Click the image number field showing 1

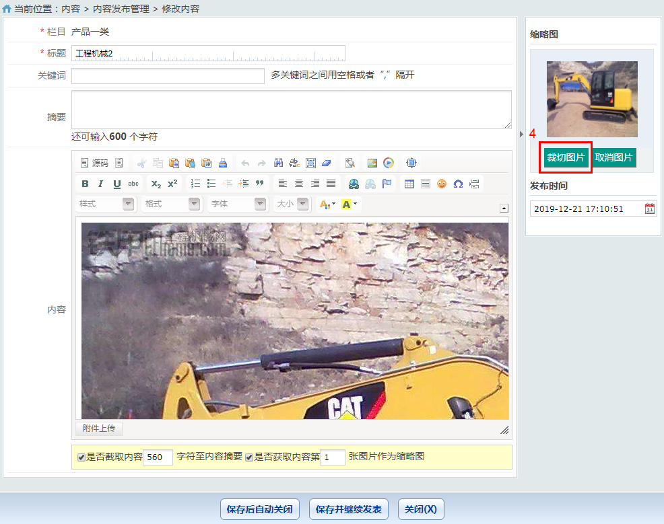(333, 457)
